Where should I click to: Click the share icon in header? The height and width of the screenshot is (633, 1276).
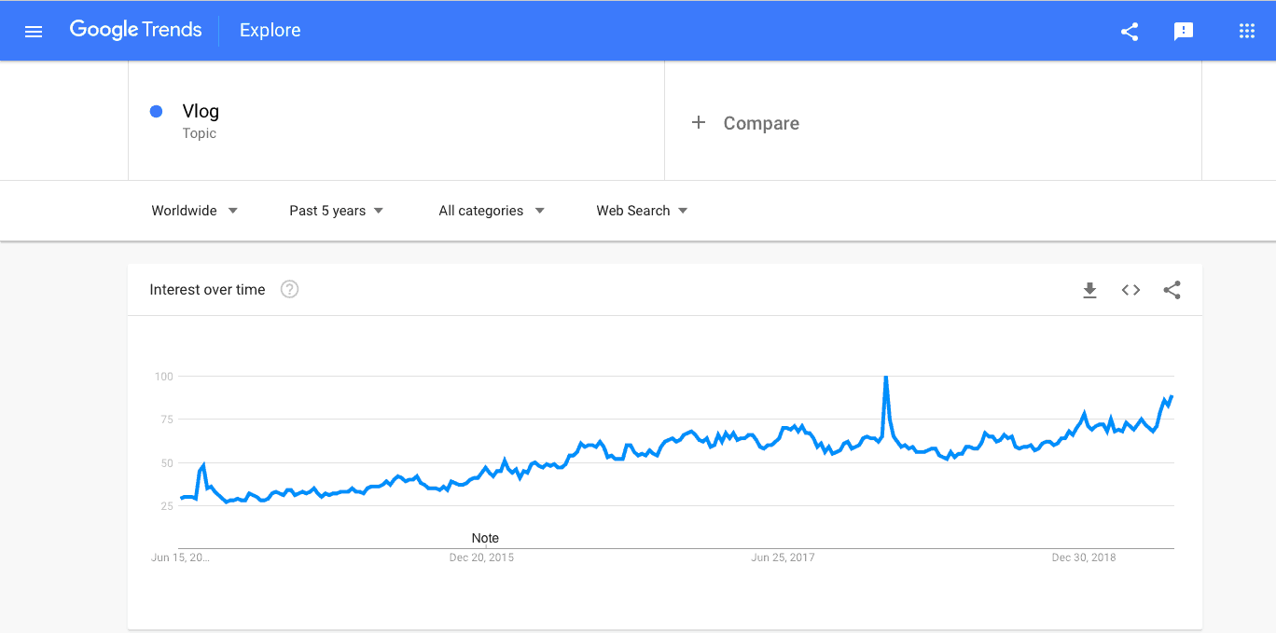coord(1130,31)
